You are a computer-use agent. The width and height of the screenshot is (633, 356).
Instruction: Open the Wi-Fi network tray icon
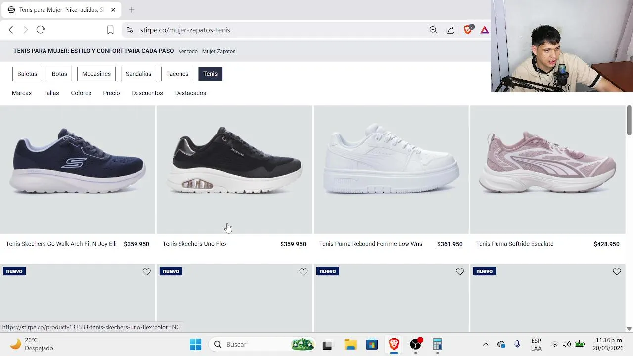555,344
